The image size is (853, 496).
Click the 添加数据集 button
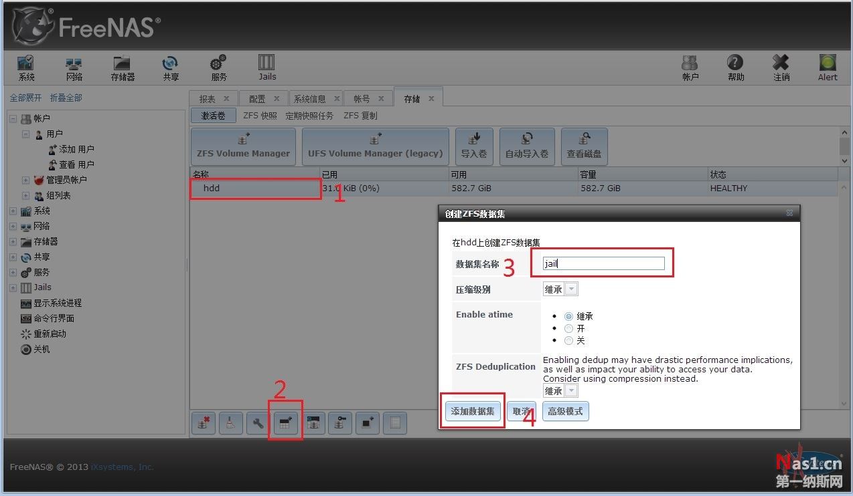(473, 411)
